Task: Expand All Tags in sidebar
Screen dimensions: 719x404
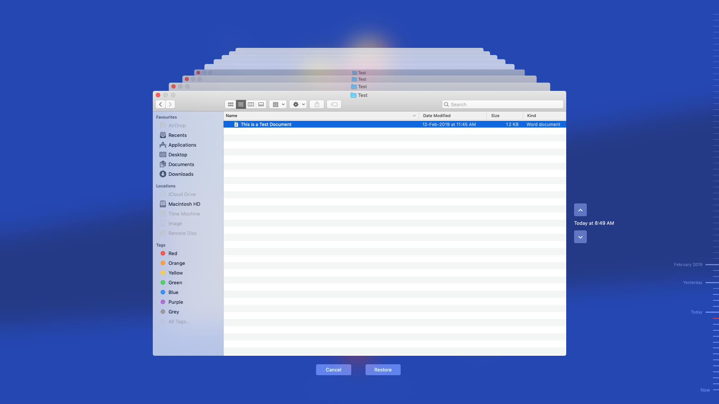Action: point(179,321)
